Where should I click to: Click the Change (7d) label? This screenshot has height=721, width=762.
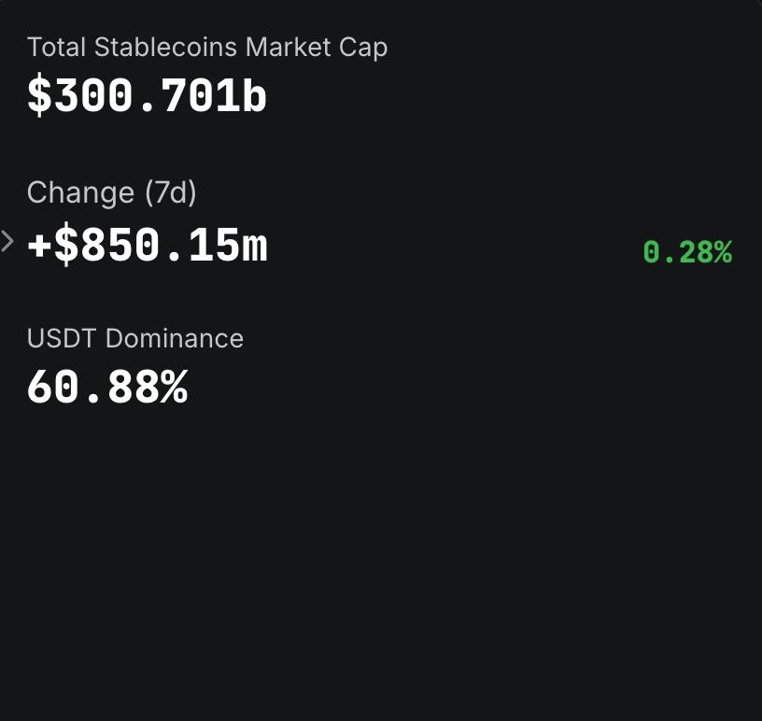tap(112, 193)
